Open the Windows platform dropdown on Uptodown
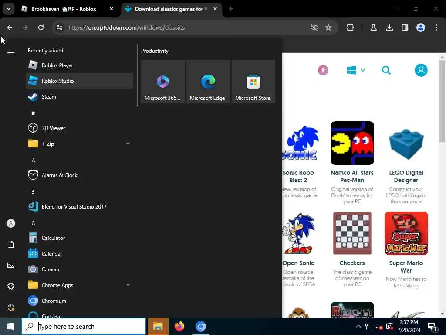 pos(356,70)
